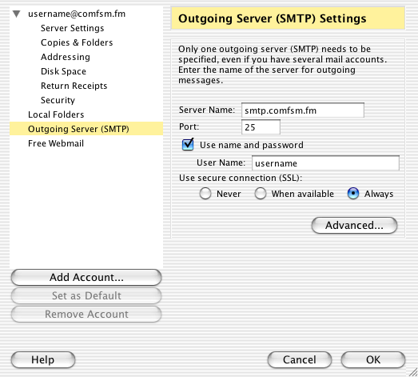Open Free Webmail entry
The image size is (418, 377).
click(56, 143)
